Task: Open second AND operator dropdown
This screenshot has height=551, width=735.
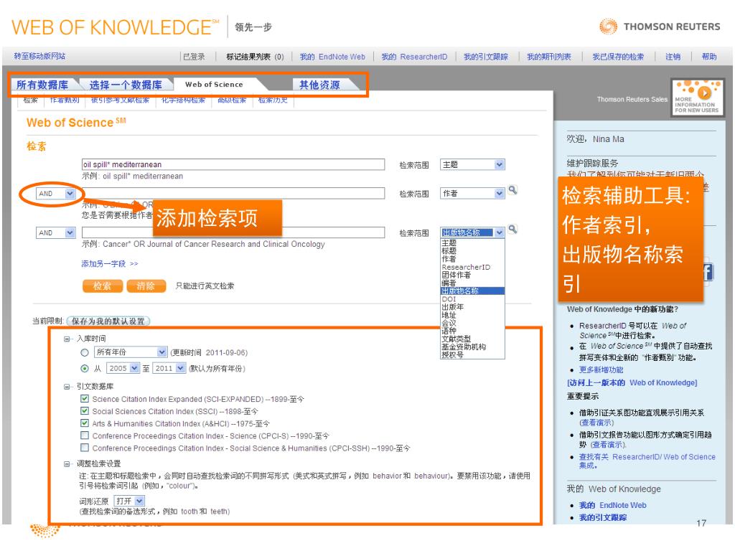Action: 56,233
